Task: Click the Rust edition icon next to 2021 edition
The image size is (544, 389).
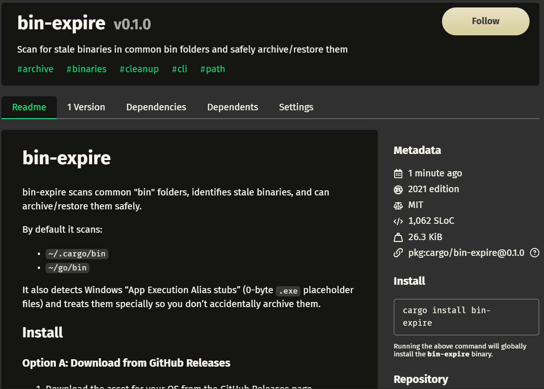Action: pos(398,189)
